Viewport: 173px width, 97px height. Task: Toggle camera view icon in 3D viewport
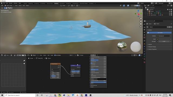click(x=141, y=24)
